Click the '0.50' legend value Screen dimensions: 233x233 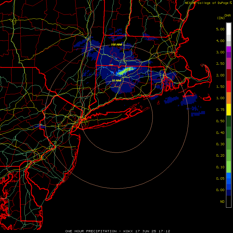pos(220,121)
